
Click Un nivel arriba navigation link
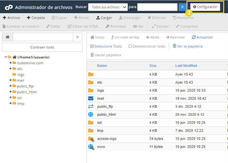tap(125, 37)
